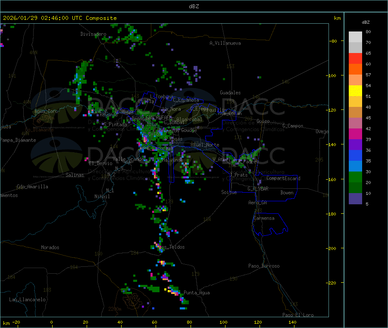Image resolution: width=388 pixels, height=328 pixels.
Task: Click the Malvinas map label
Action: click(172, 160)
